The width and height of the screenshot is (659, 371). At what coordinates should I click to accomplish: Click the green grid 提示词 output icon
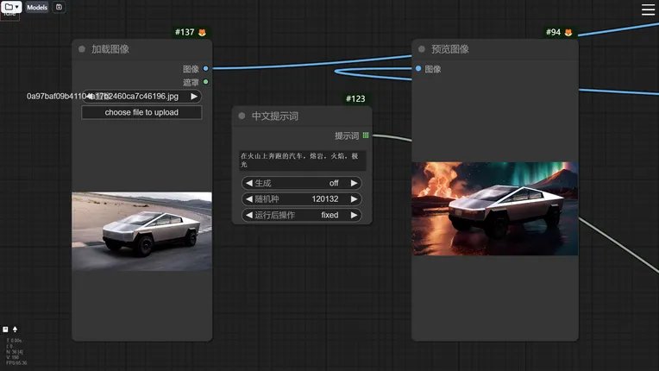[x=366, y=135]
